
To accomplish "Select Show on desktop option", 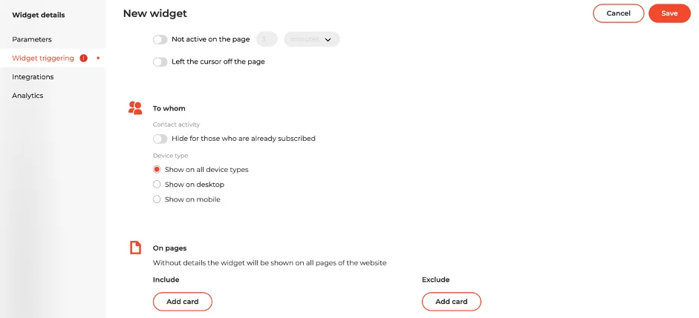I will coord(157,184).
